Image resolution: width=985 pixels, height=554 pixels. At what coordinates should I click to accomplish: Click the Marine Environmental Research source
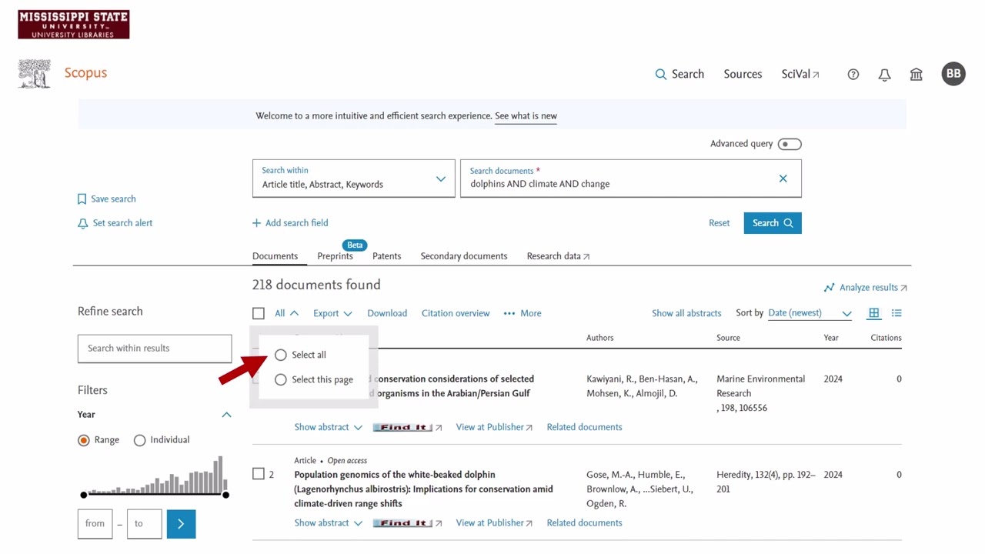(x=760, y=386)
